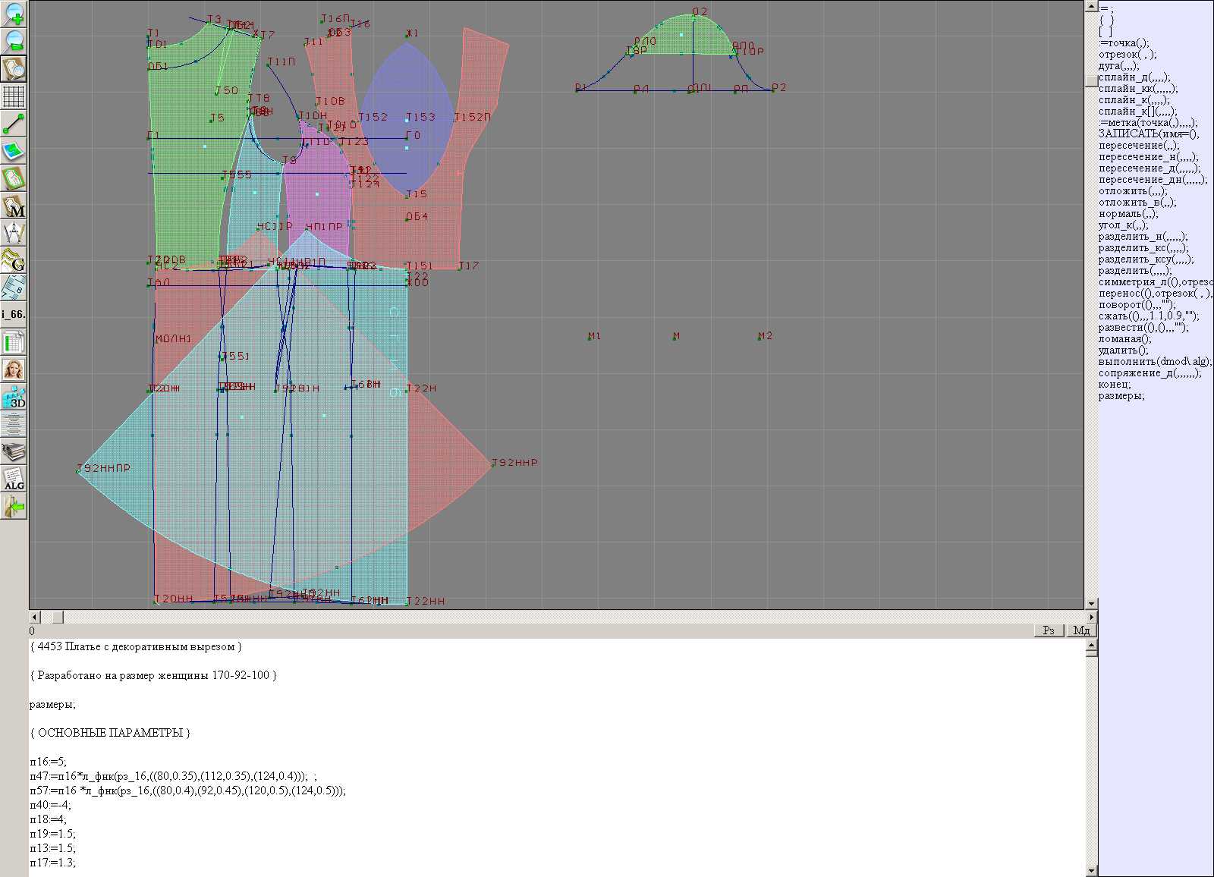The width and height of the screenshot is (1214, 877).
Task: Click the canvas horizontal scrollbar left arrow
Action: coord(34,618)
